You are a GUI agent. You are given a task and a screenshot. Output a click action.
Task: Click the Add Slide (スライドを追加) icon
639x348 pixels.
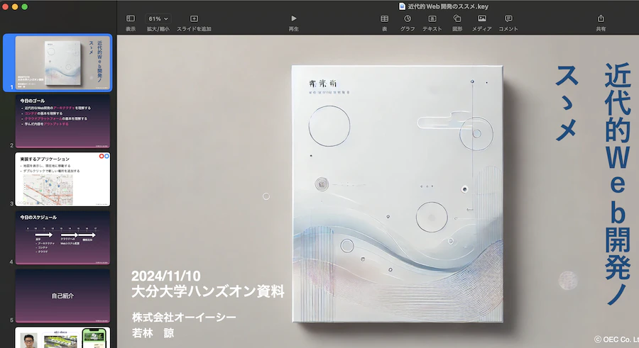point(194,18)
